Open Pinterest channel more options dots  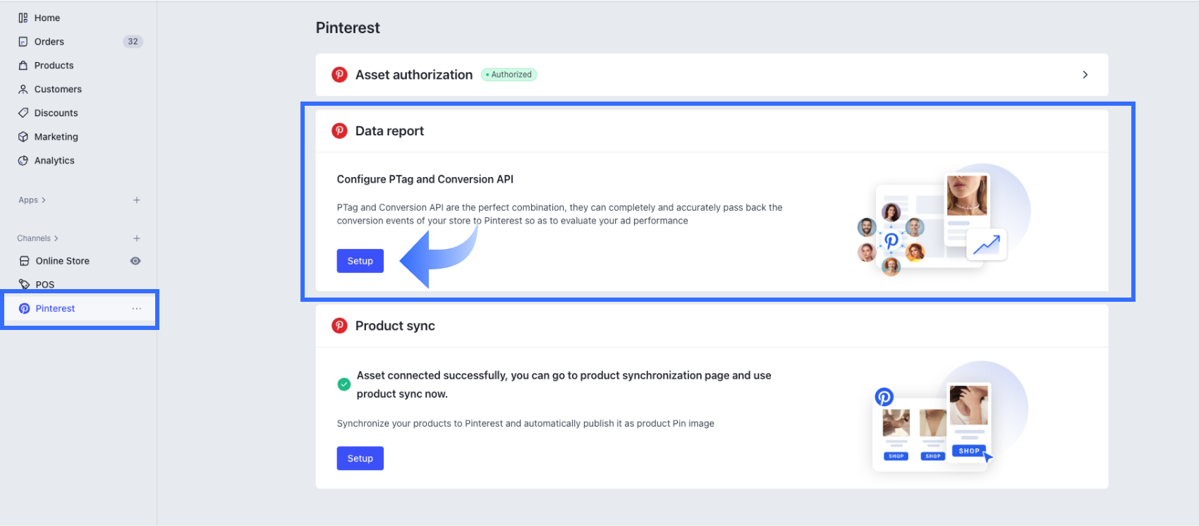tap(137, 309)
